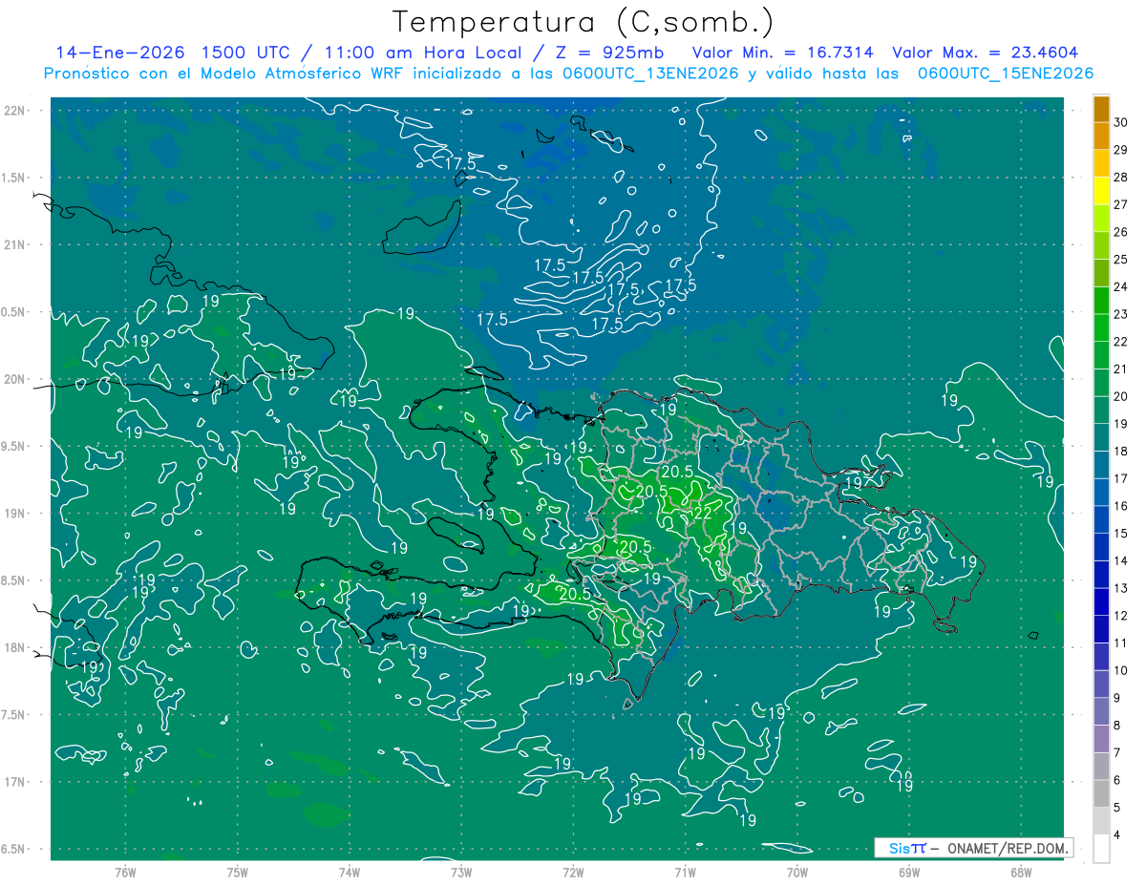Click "Valor Min. = 16.7314" text
1146x885 pixels.
[x=782, y=53]
